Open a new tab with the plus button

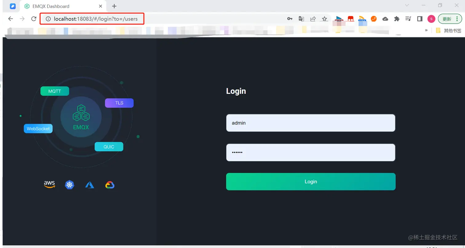tap(114, 6)
